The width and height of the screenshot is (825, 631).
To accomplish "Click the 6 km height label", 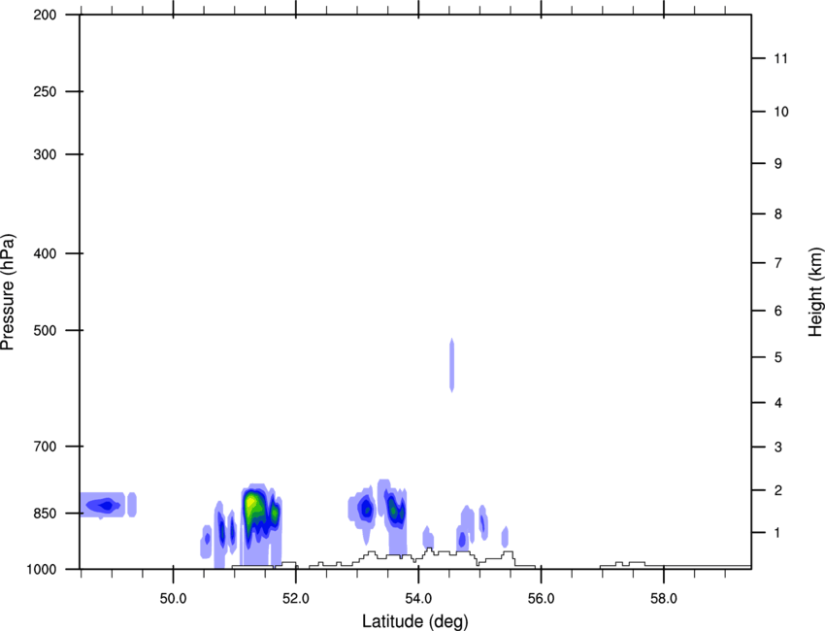I will tap(777, 311).
